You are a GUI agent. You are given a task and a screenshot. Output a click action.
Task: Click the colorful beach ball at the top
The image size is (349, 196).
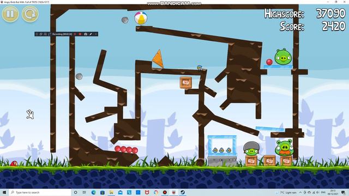click(141, 18)
